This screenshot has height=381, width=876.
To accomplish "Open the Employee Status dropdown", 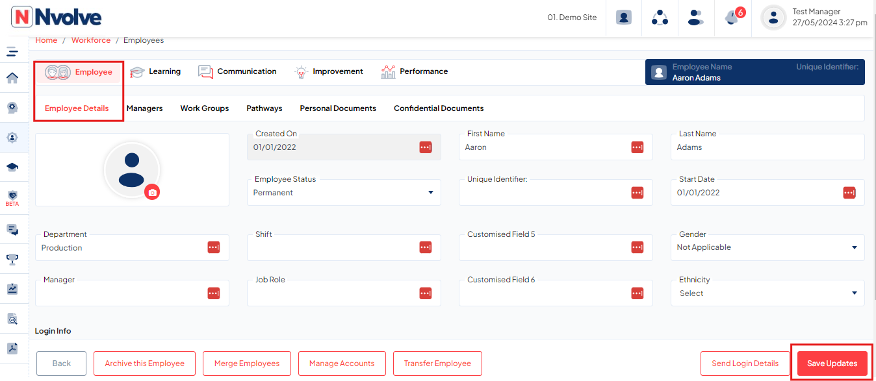I will coord(430,192).
